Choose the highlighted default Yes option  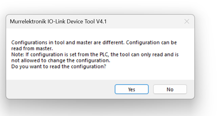132,89
